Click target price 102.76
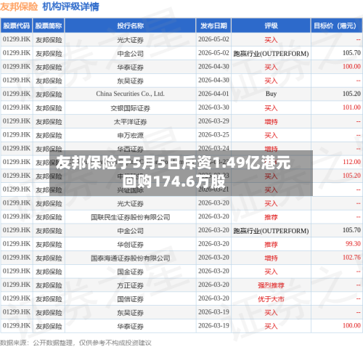The image size is (363, 347). (351, 257)
